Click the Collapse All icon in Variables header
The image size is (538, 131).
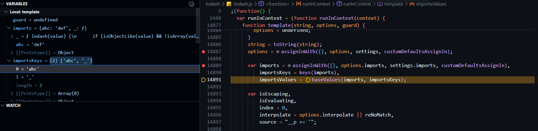coord(191,4)
